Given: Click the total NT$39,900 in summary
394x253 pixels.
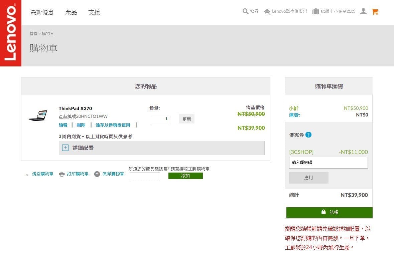Looking at the screenshot, I should pyautogui.click(x=354, y=195).
